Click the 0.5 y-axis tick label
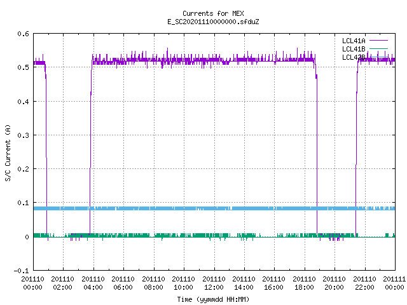 23,67
